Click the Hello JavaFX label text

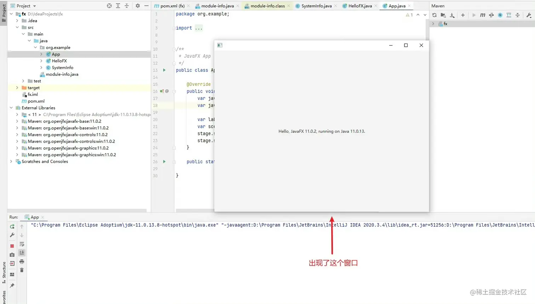[322, 131]
